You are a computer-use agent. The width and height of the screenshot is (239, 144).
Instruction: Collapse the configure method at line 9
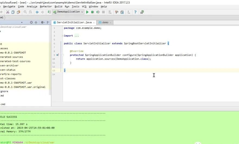pyautogui.click(x=63, y=55)
